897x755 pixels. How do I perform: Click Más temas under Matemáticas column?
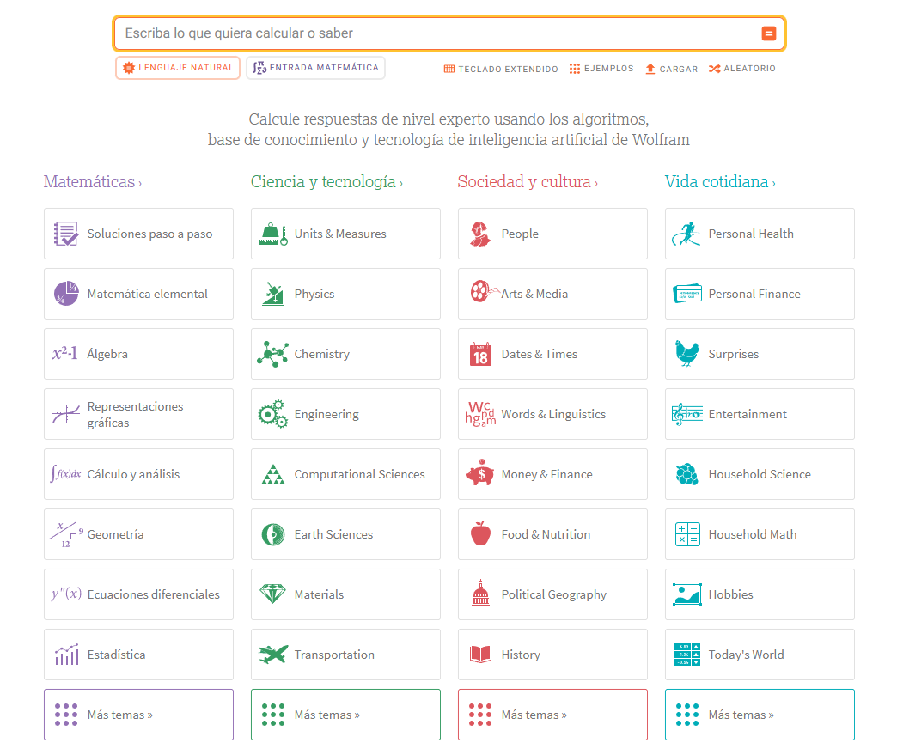coord(137,715)
